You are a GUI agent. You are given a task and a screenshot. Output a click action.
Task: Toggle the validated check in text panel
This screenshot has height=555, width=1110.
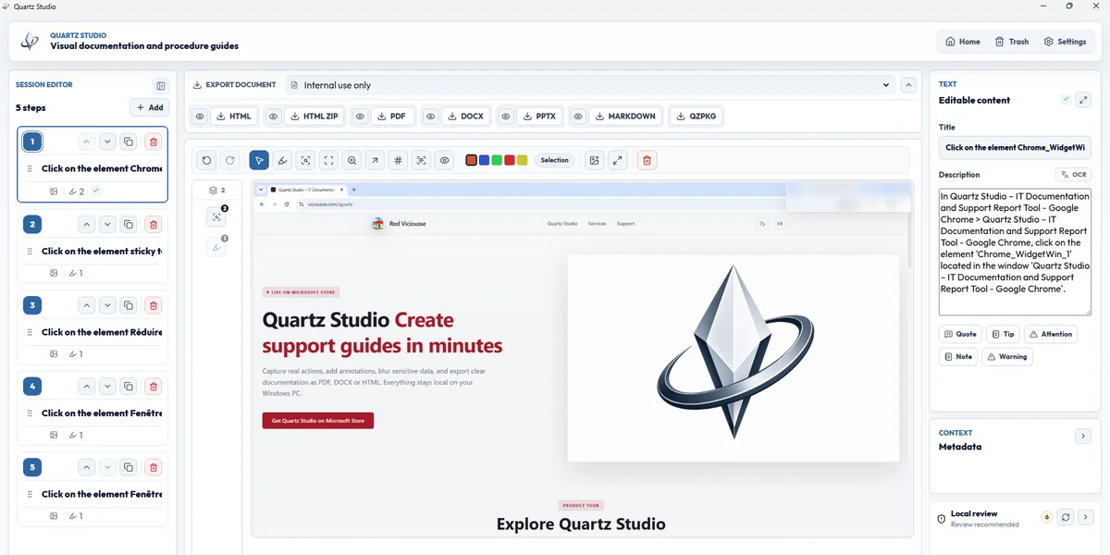click(1066, 99)
